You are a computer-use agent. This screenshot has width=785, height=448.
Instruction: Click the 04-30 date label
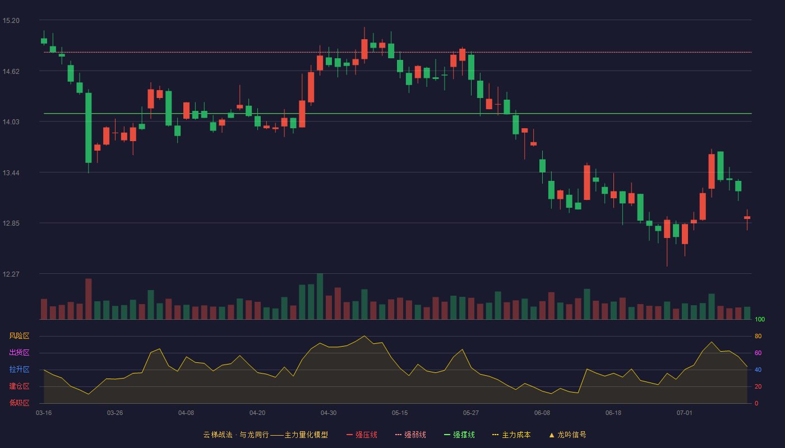click(x=329, y=413)
